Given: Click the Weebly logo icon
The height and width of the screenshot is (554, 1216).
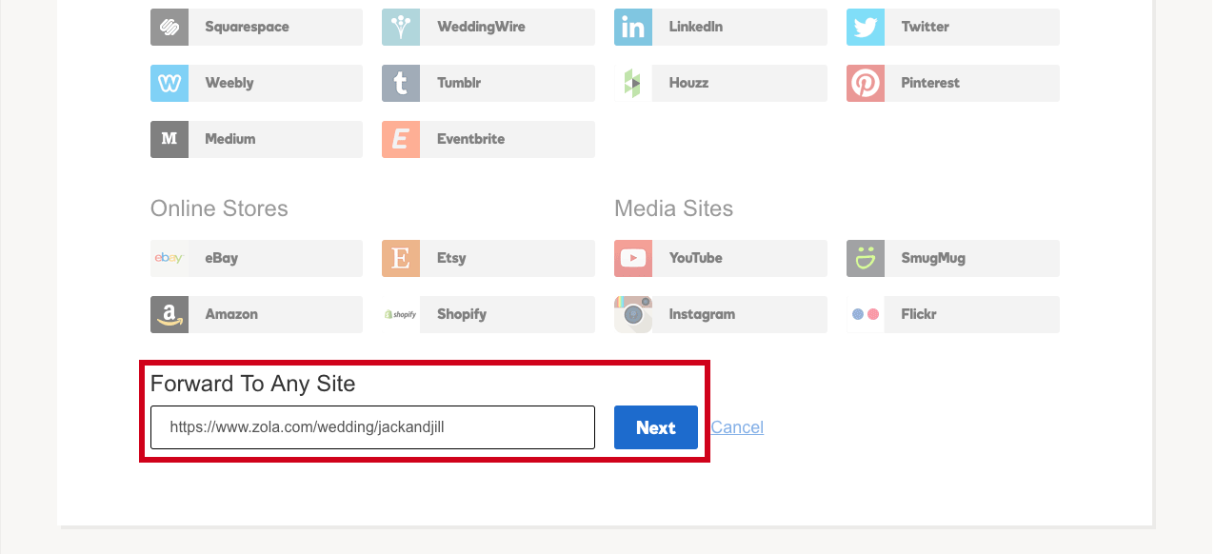Looking at the screenshot, I should point(169,83).
